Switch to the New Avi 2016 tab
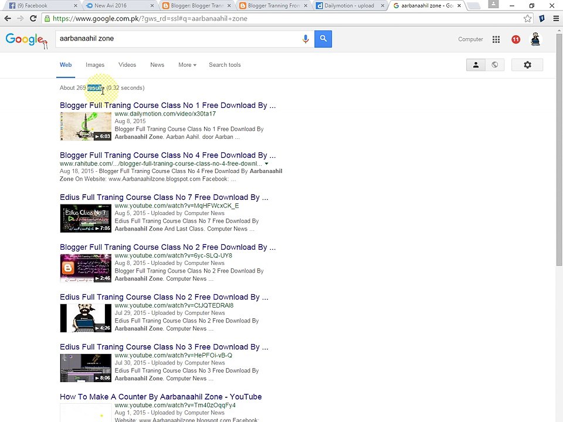563x422 pixels. tap(118, 6)
